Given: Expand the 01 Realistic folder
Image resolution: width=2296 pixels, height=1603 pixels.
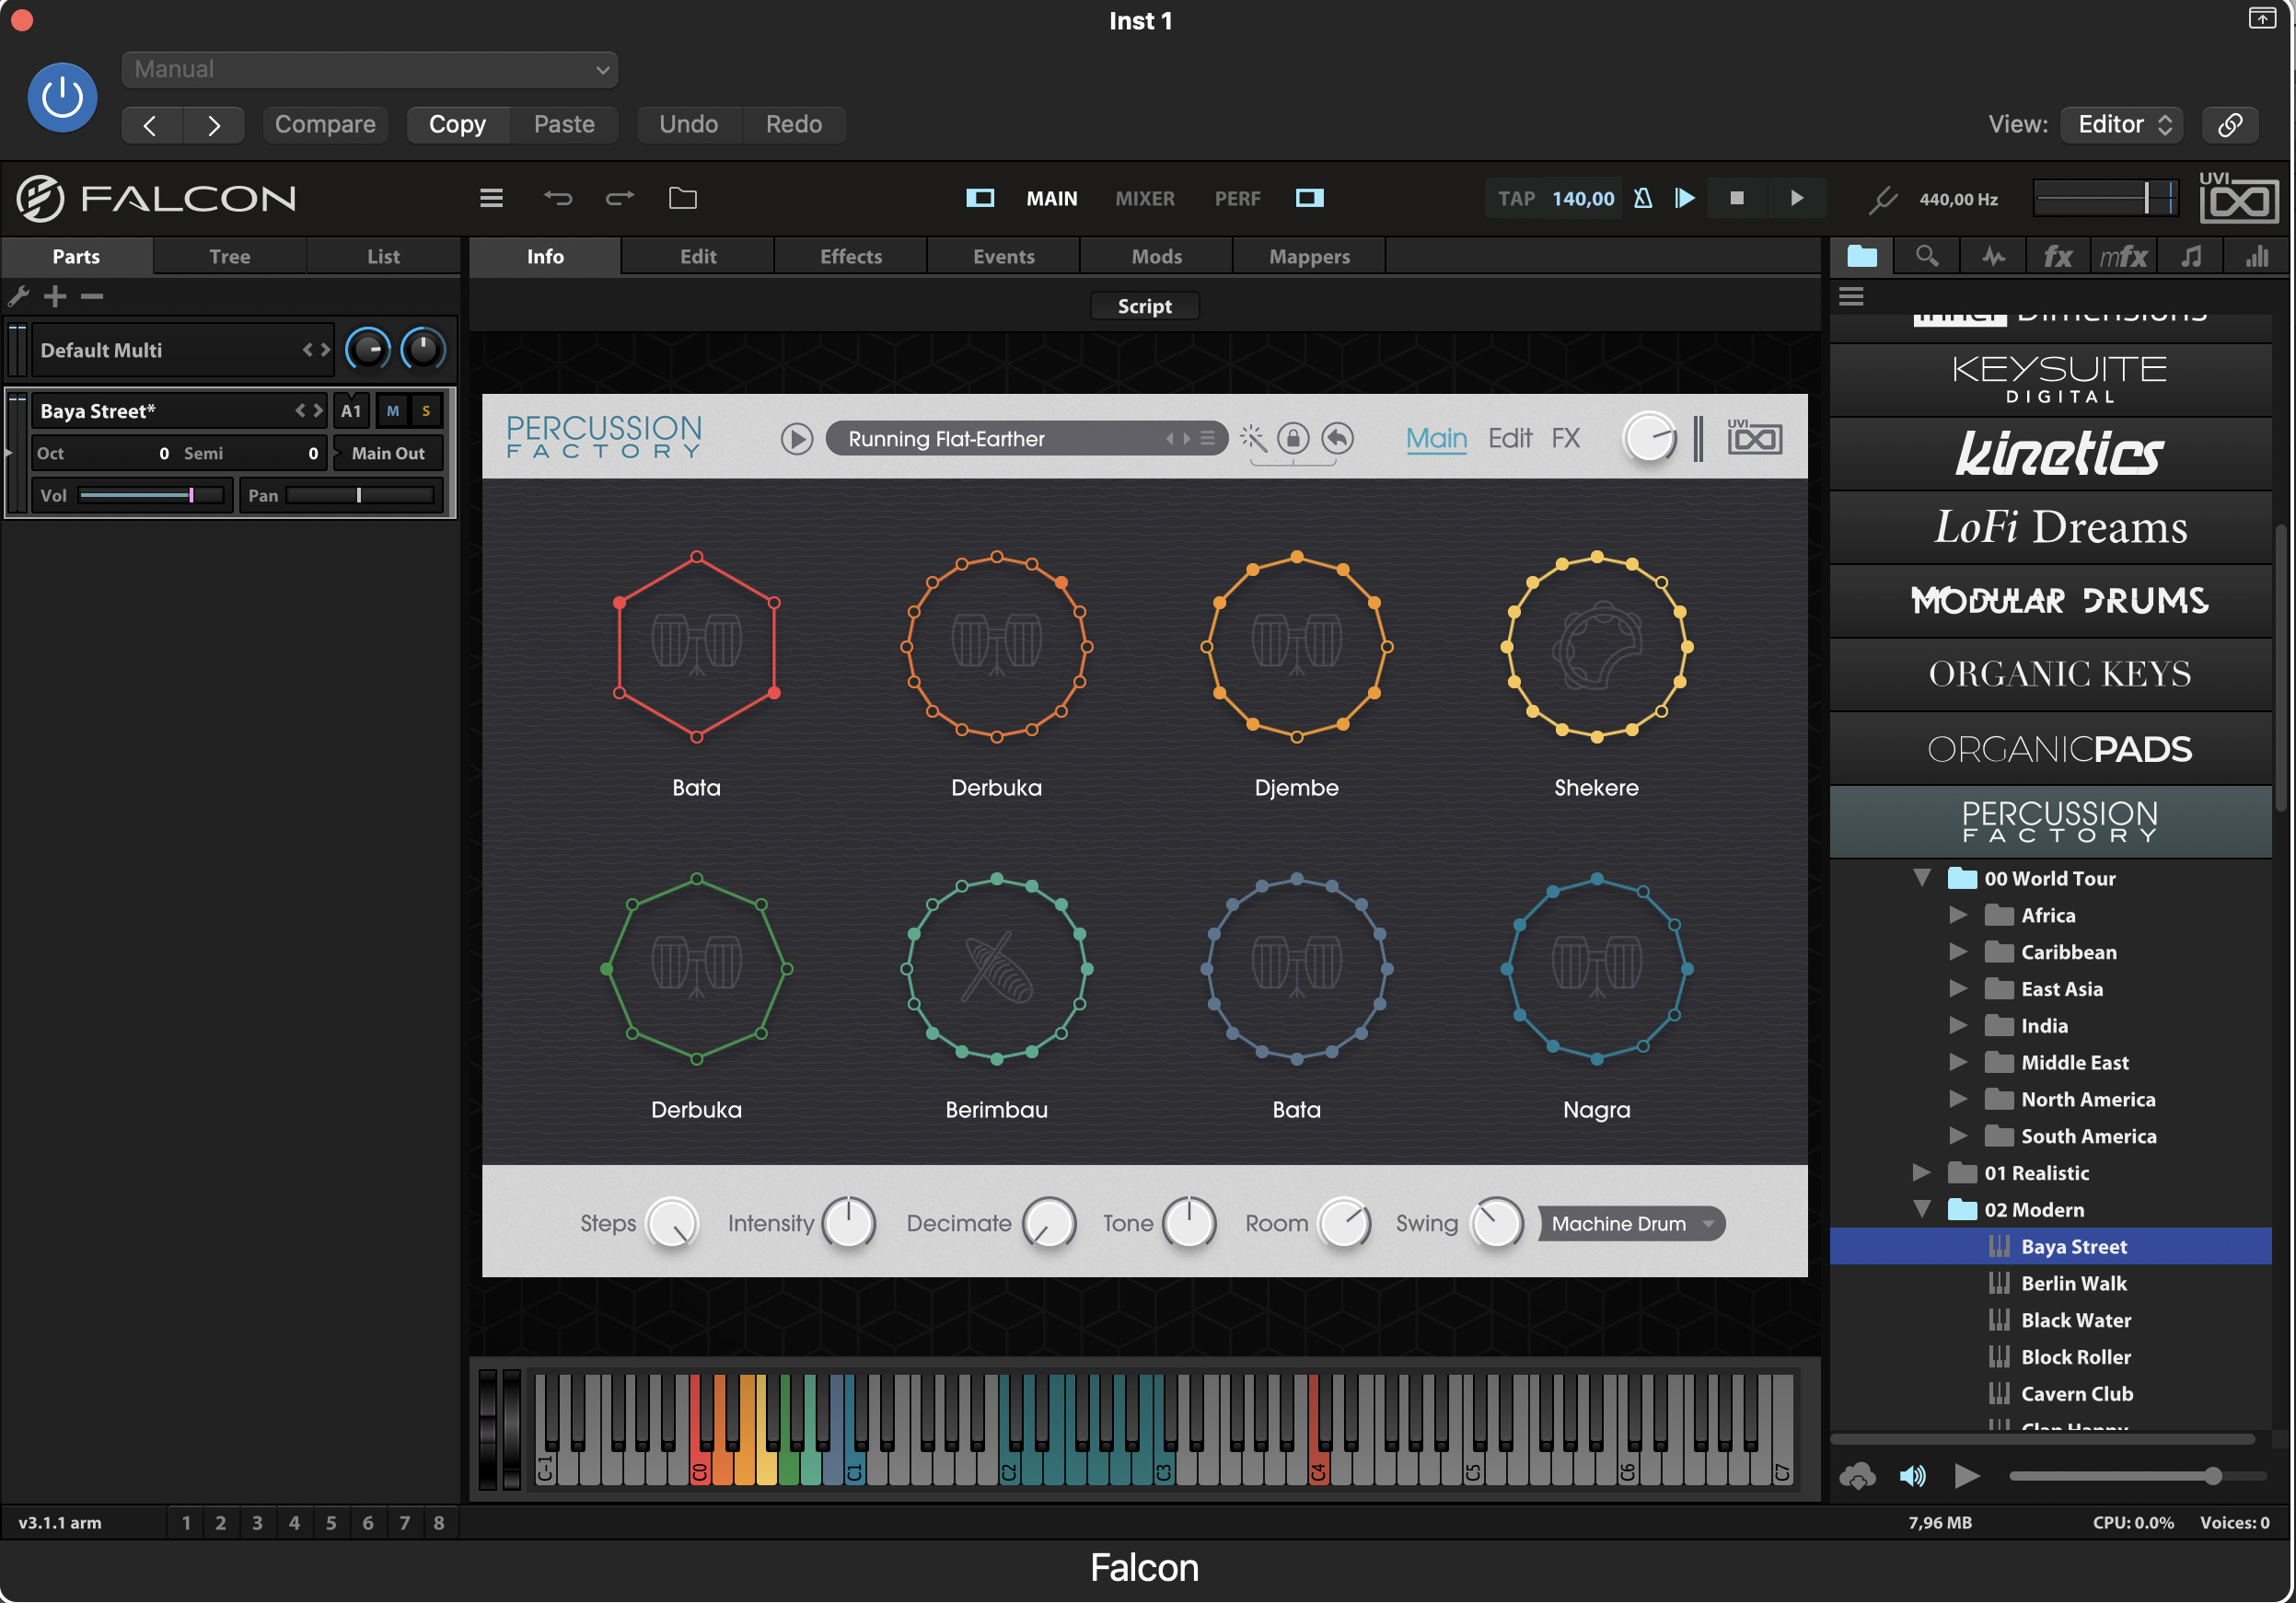Looking at the screenshot, I should [x=1921, y=1172].
